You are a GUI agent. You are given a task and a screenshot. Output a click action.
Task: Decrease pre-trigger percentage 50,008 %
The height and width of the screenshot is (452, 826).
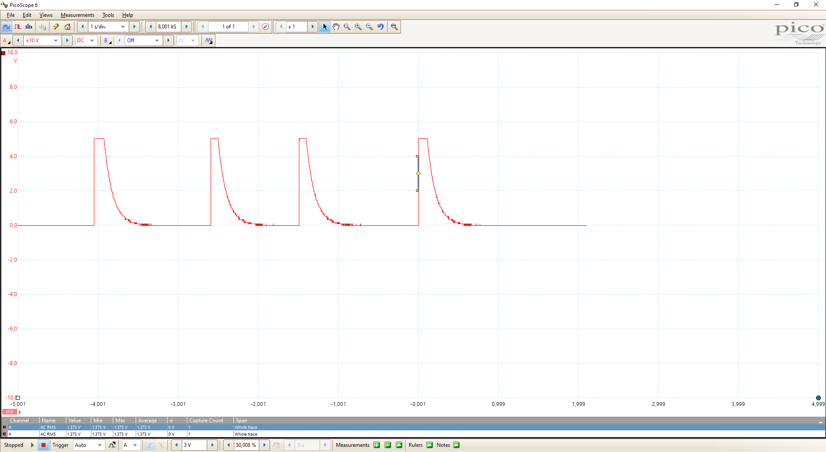pos(228,445)
